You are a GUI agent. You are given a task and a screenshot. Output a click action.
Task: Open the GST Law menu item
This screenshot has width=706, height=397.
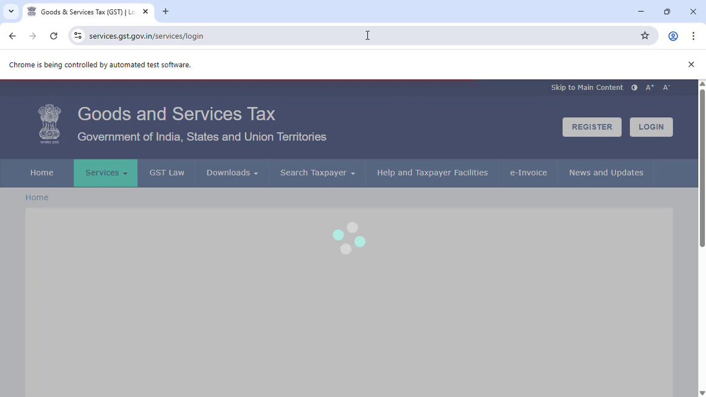(x=167, y=173)
